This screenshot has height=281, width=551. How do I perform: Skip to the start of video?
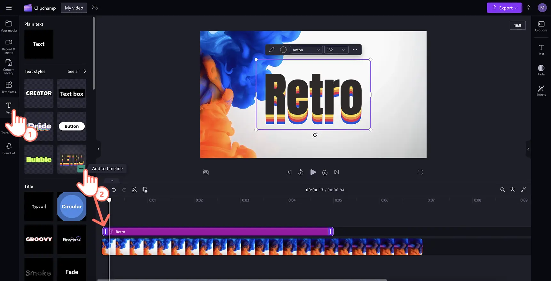coord(289,172)
